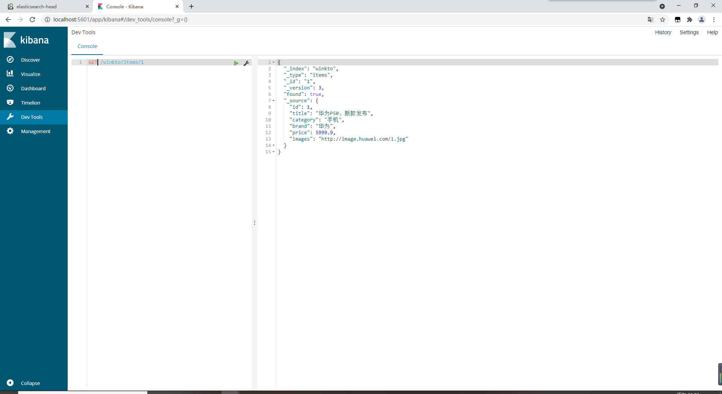722x394 pixels.
Task: Close the elasticsearch-head tab
Action: coord(87,6)
